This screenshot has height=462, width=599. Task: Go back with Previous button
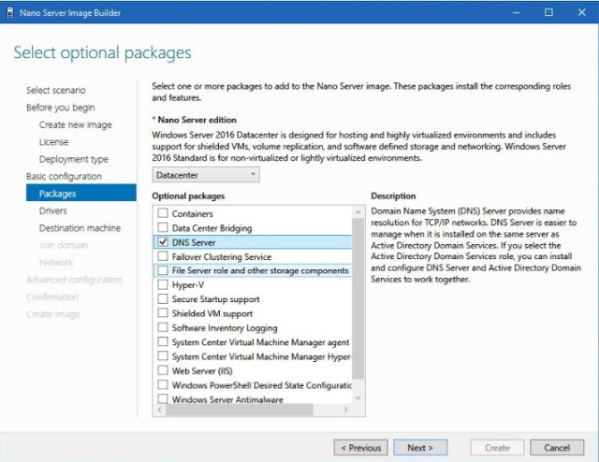coord(359,448)
